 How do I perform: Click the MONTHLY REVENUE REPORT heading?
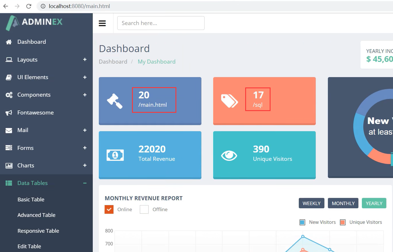point(143,198)
